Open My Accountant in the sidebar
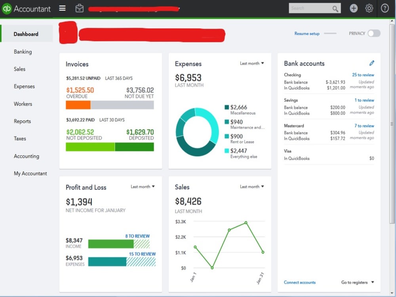This screenshot has width=396, height=297. point(30,173)
